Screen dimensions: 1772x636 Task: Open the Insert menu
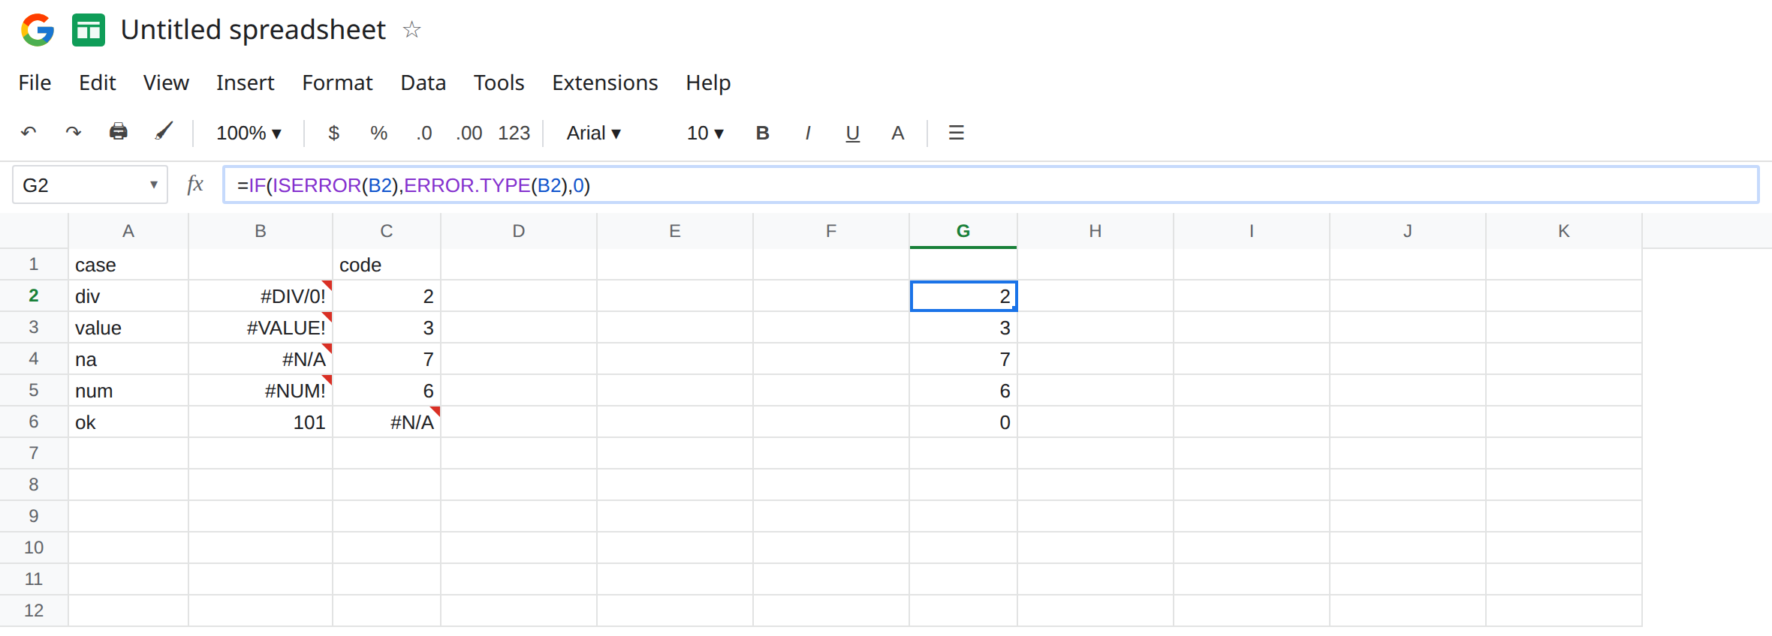[245, 82]
